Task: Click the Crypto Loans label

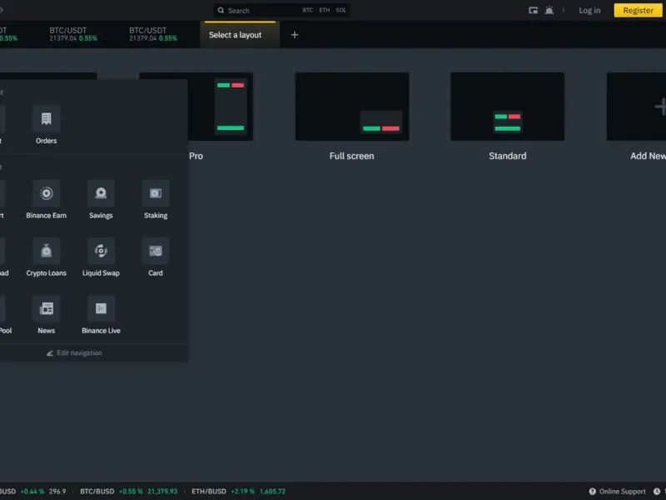Action: pos(47,273)
